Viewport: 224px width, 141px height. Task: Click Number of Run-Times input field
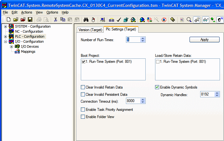click(133, 40)
